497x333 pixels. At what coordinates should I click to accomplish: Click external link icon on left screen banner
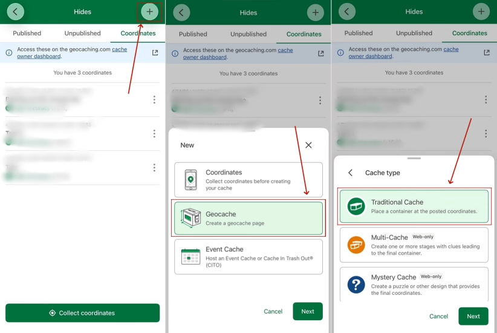click(x=155, y=53)
